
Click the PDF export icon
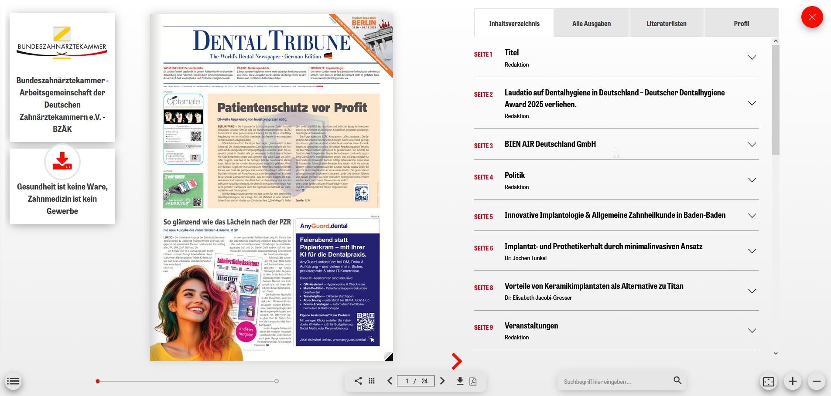[x=473, y=382]
